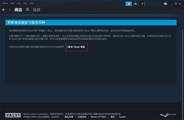The width and height of the screenshot is (184, 120).
Task: Open the redacted profile tab beside 社区
Action: [x=54, y=10]
